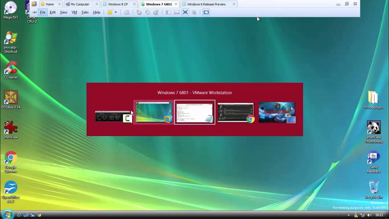Open the View menu
The height and width of the screenshot is (219, 389).
64,12
